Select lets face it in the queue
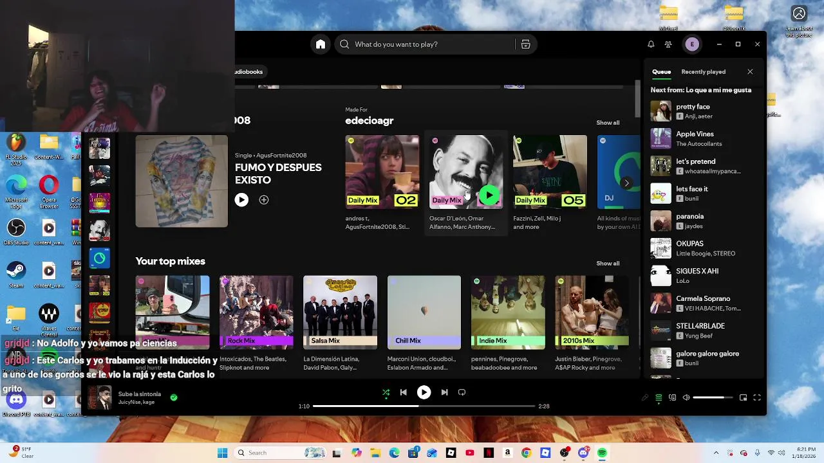 tap(703, 194)
